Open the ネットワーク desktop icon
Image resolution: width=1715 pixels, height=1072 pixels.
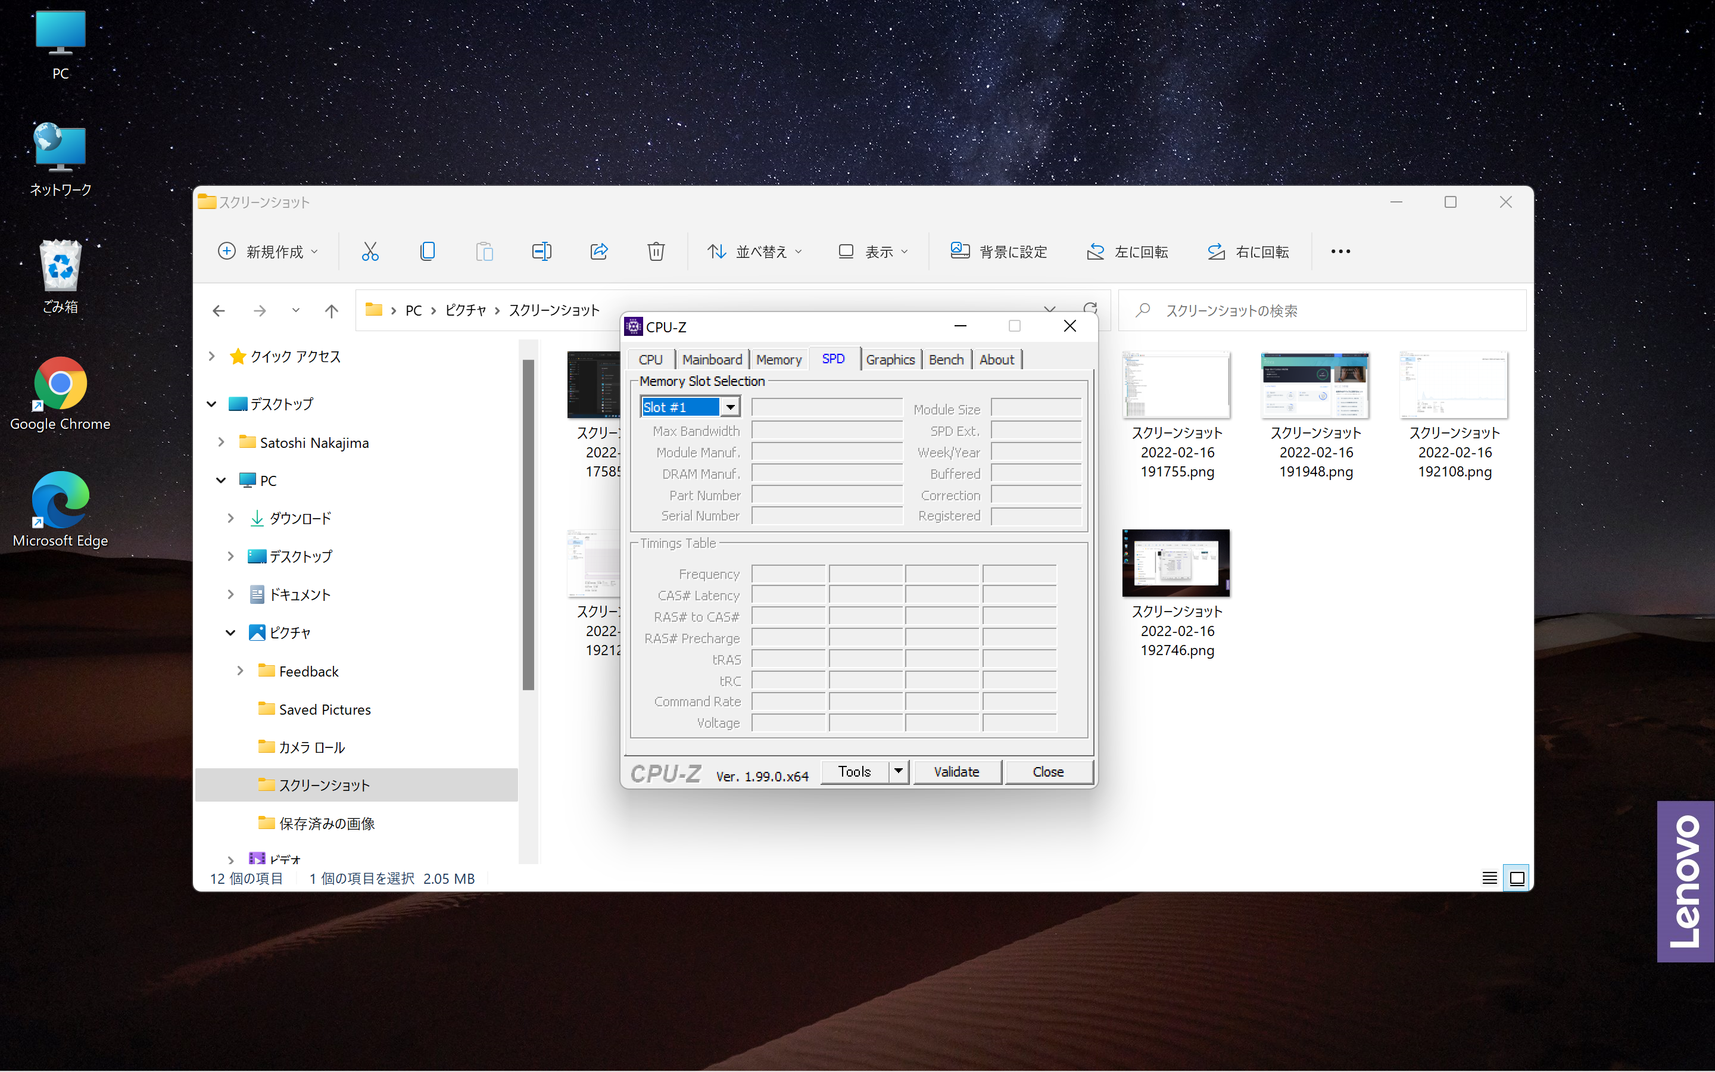coord(60,160)
